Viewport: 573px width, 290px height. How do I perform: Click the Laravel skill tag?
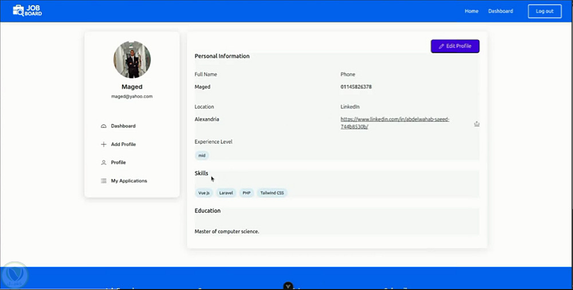pyautogui.click(x=226, y=193)
